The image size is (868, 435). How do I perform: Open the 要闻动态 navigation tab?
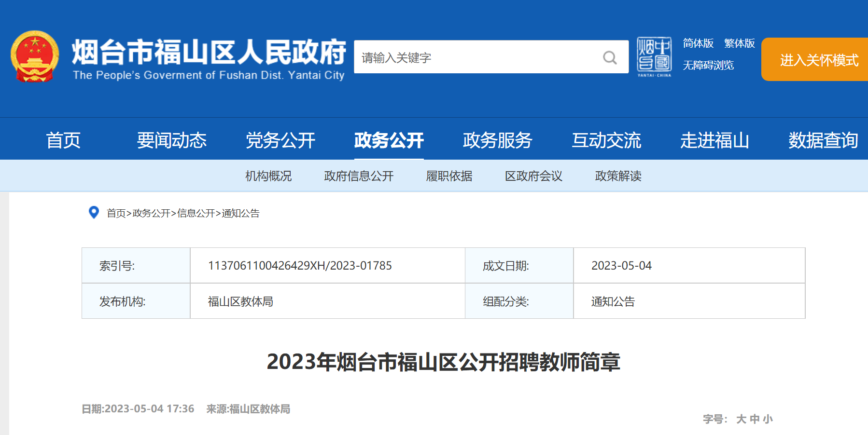172,140
